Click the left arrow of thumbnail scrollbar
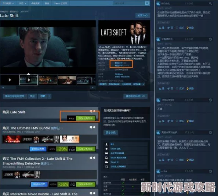The image size is (218, 196). (x=3, y=88)
